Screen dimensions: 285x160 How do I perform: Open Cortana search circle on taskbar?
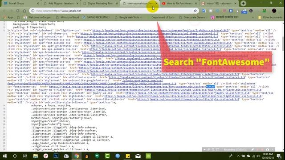(15, 156)
